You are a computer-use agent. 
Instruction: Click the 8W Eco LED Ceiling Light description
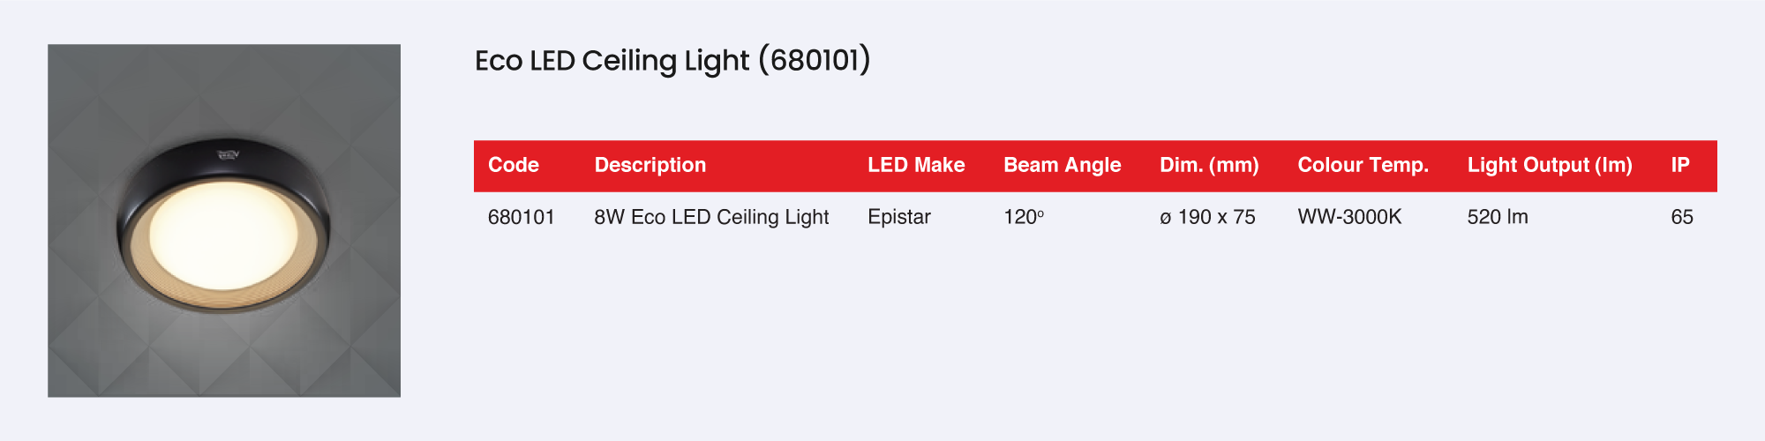[711, 217]
